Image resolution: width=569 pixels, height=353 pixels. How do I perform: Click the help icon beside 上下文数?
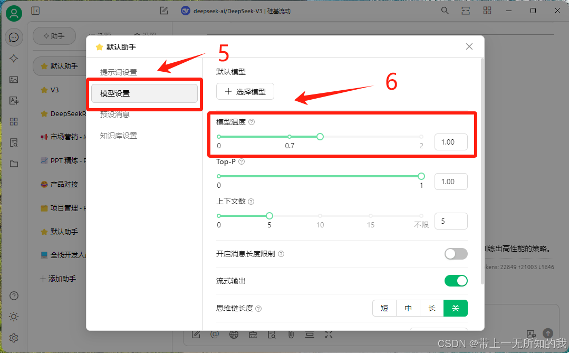[x=251, y=201]
